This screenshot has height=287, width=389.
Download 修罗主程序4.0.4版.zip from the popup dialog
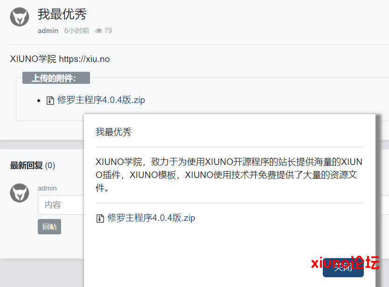(x=151, y=218)
